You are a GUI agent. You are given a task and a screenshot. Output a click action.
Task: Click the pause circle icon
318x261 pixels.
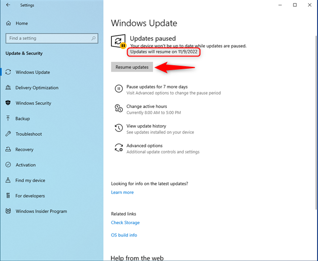pyautogui.click(x=119, y=89)
